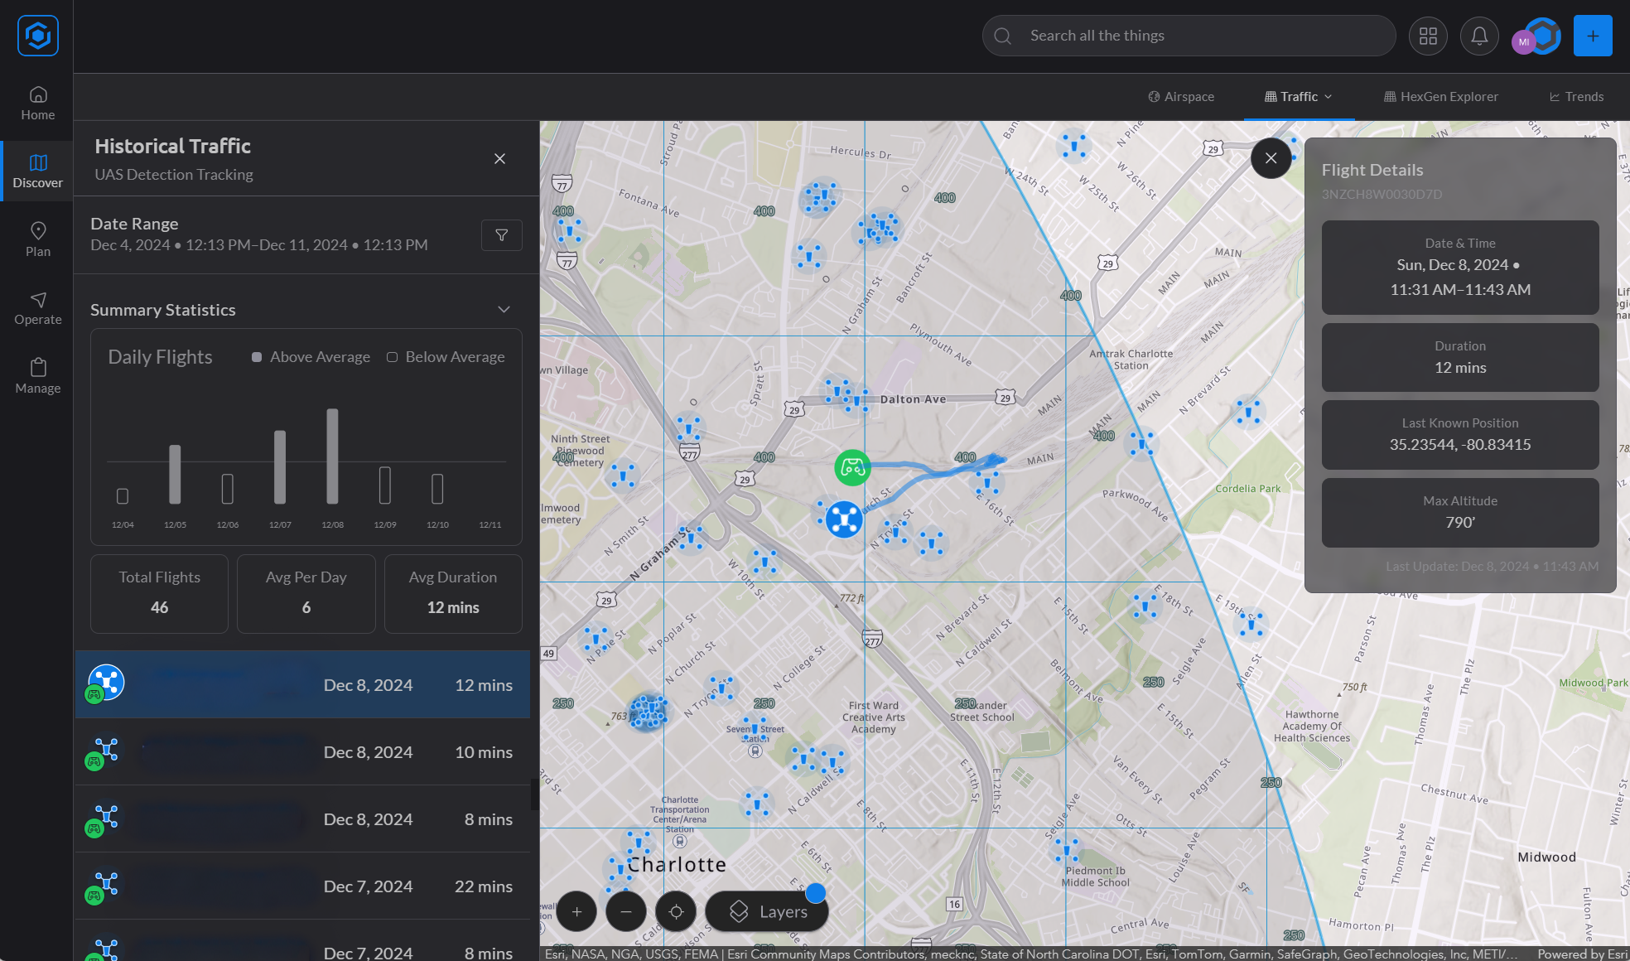Click the Powered by Esri link
This screenshot has height=961, width=1630.
click(1582, 954)
